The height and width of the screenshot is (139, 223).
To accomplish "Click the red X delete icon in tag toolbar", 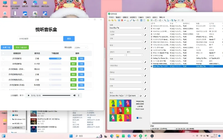I will pos(122,20).
